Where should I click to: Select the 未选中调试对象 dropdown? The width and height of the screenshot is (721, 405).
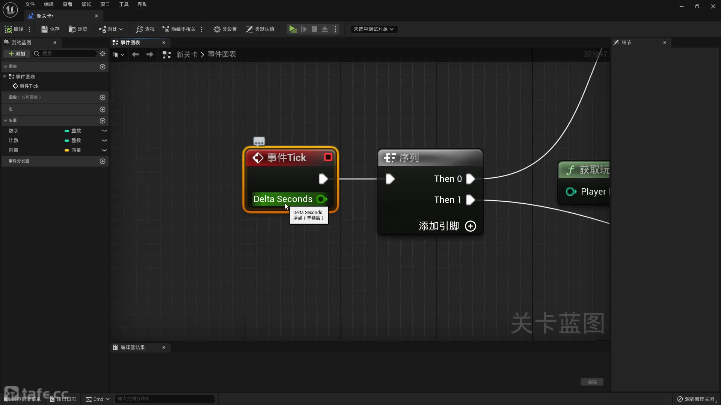pos(373,28)
